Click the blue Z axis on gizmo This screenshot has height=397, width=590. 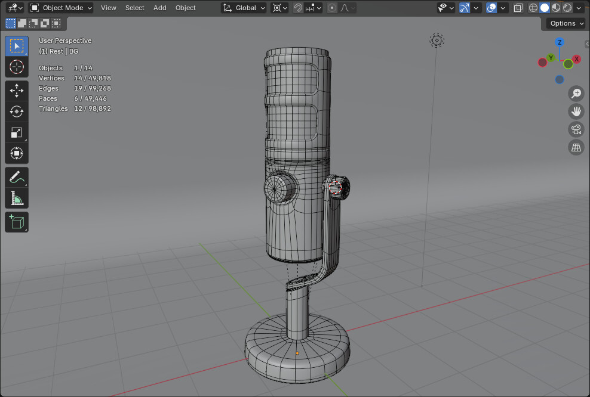pyautogui.click(x=560, y=42)
